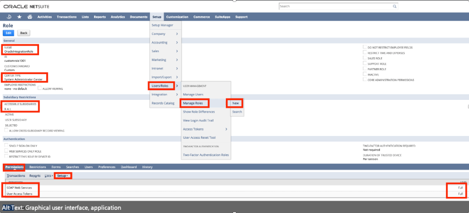The height and width of the screenshot is (213, 469).
Task: Tick the Web Services Only Role checkbox
Action: [x=6, y=150]
